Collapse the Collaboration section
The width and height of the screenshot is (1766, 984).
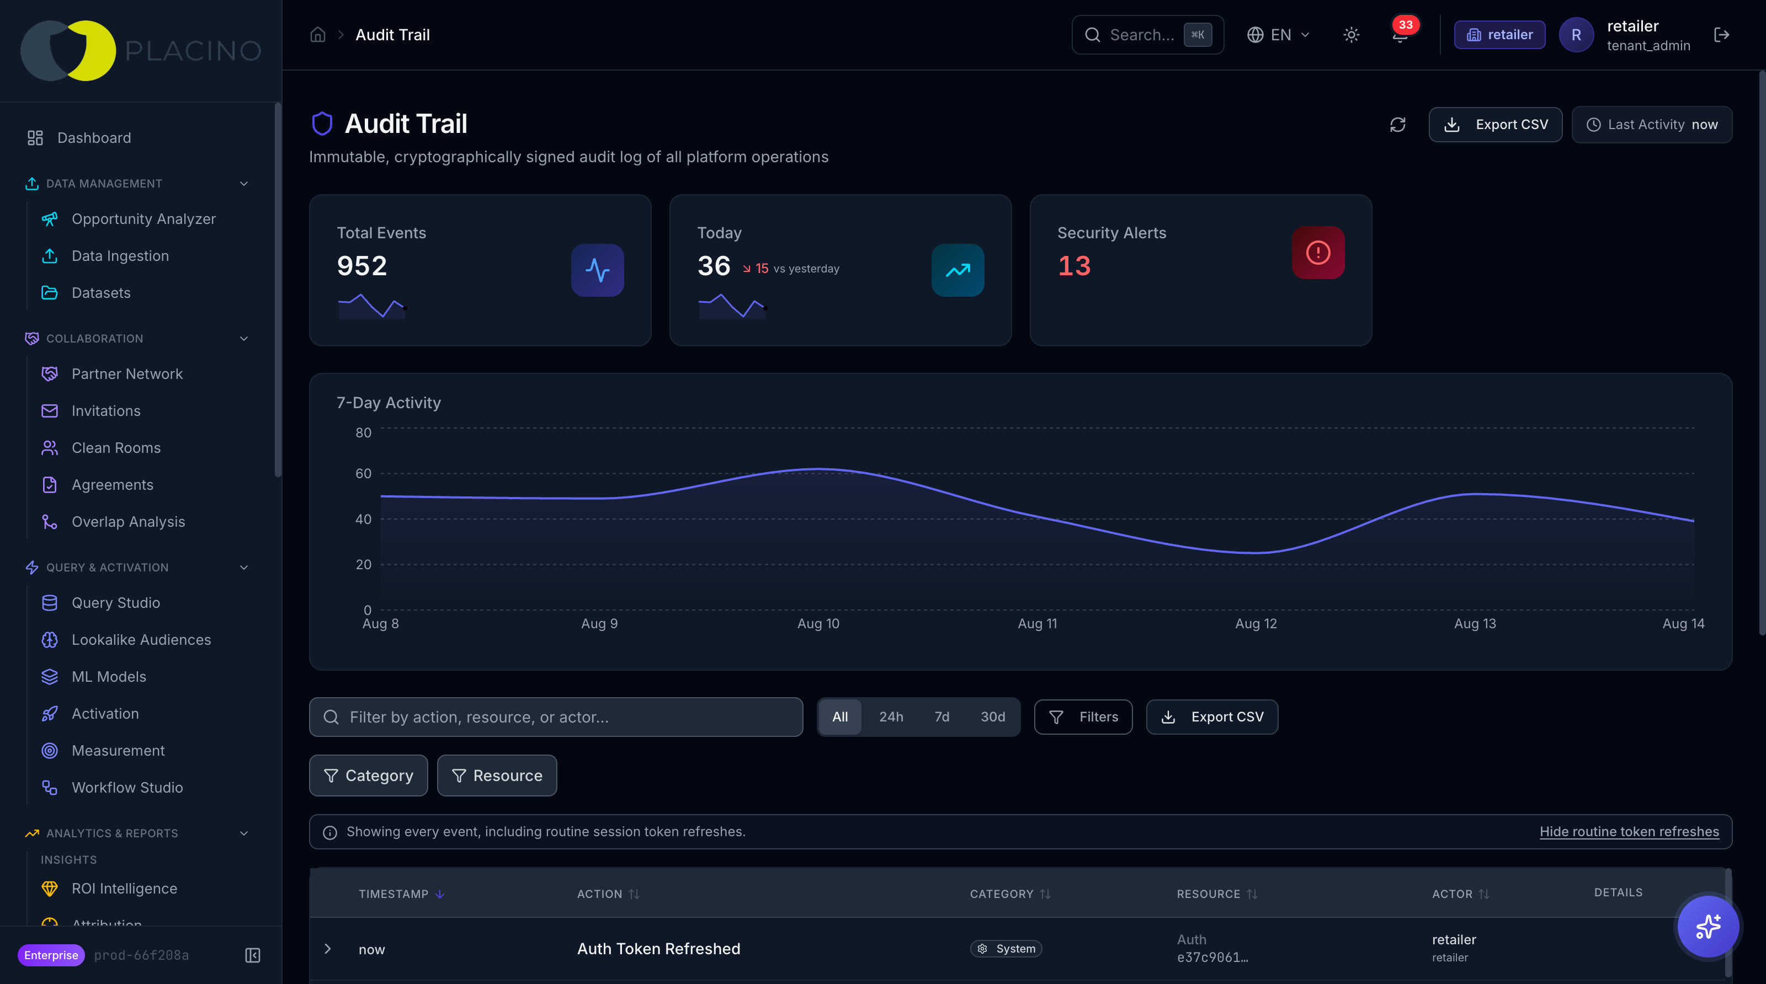[x=243, y=339]
